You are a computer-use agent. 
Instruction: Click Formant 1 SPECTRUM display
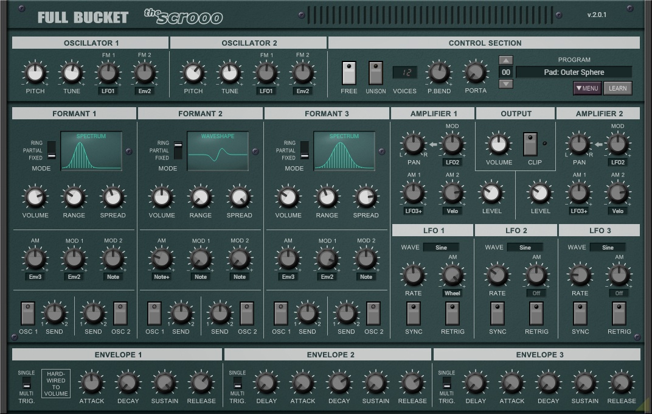(x=91, y=151)
